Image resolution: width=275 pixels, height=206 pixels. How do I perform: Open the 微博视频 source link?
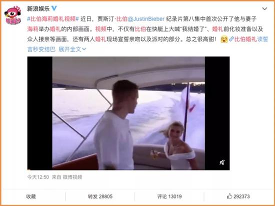(72, 177)
